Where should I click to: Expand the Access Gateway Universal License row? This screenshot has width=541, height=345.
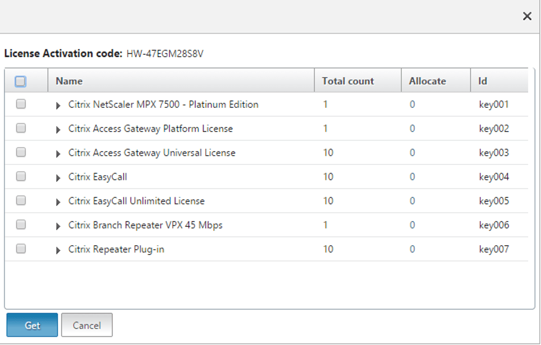(58, 152)
